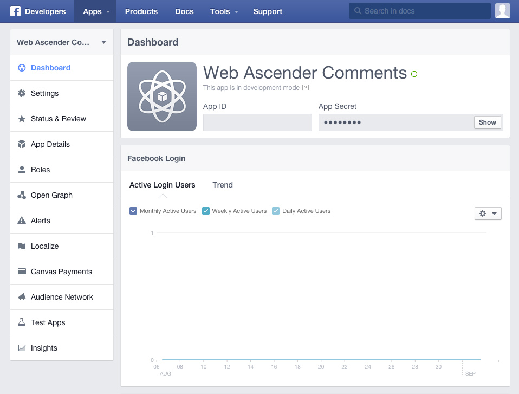Go to Developers home link
This screenshot has width=519, height=394.
pyautogui.click(x=46, y=11)
